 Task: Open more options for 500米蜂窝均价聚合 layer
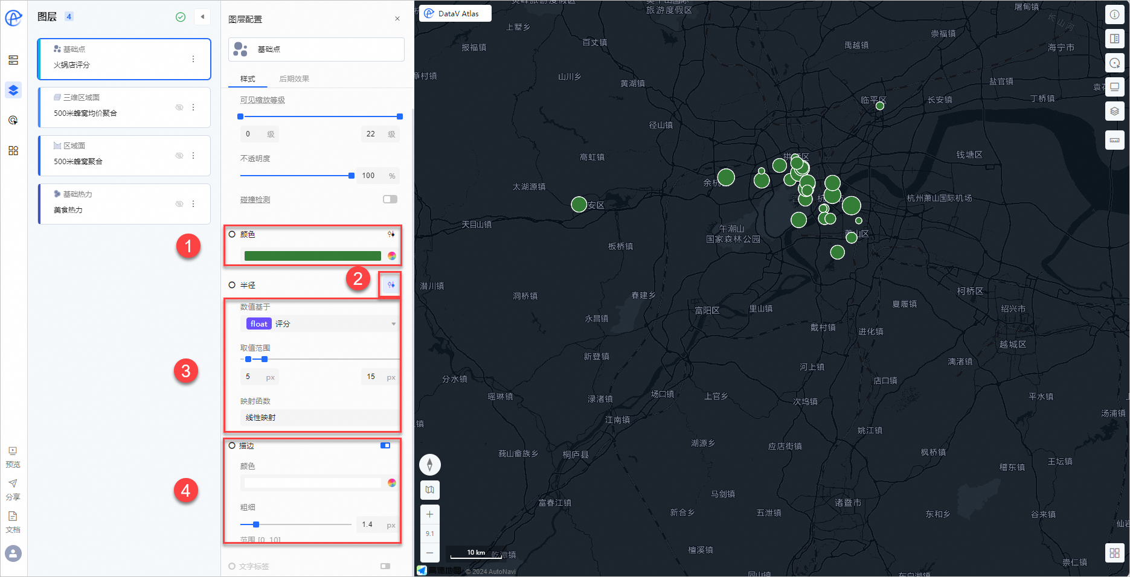(193, 107)
